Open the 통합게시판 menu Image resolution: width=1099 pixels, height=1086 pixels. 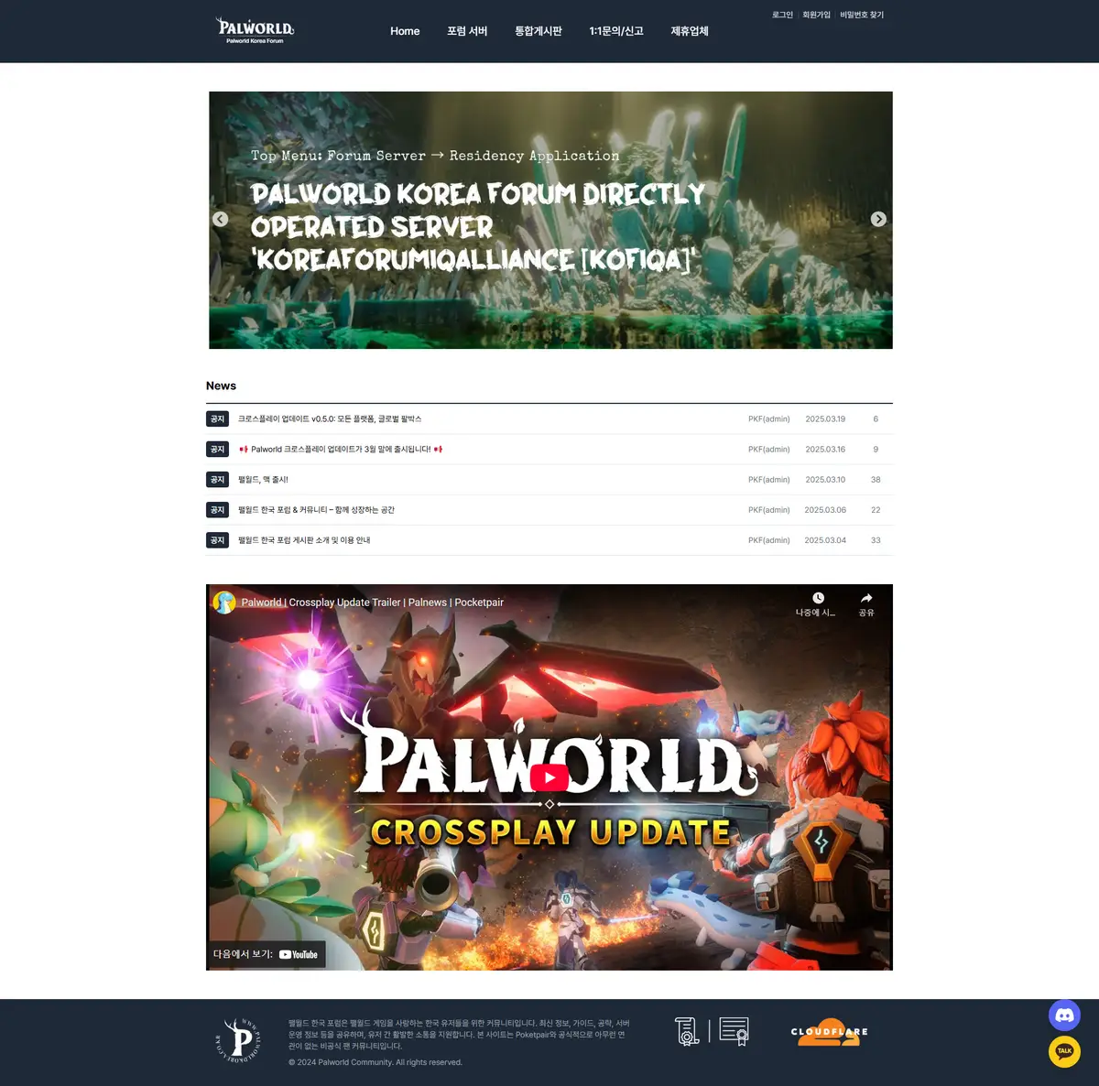coord(539,31)
